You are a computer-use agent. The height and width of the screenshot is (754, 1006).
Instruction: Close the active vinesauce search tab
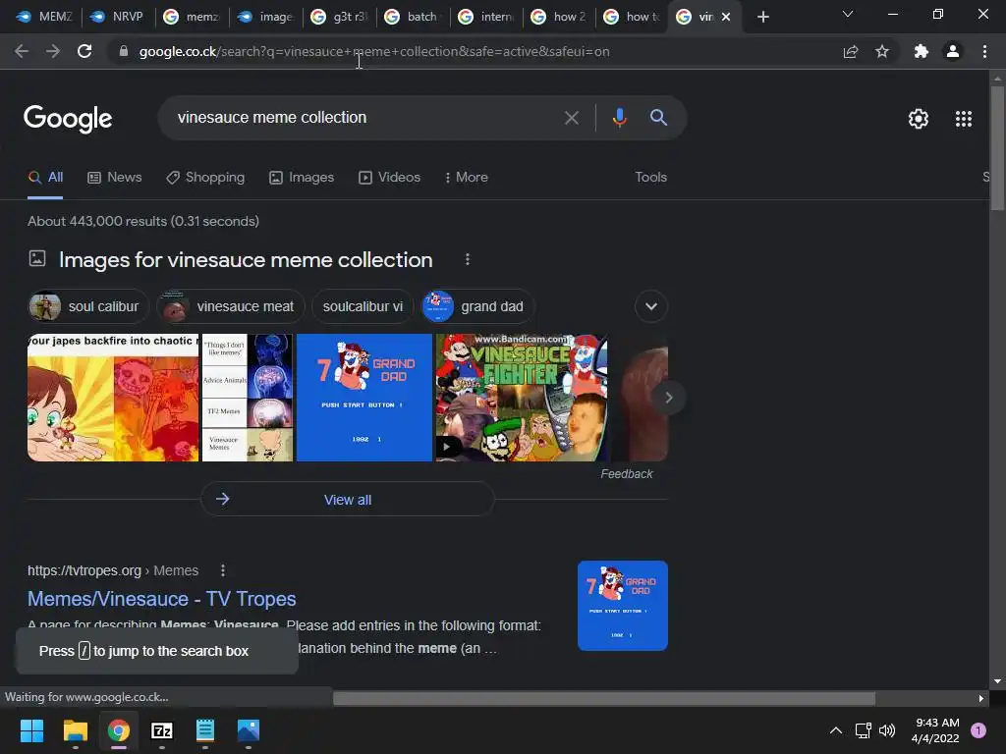[726, 17]
